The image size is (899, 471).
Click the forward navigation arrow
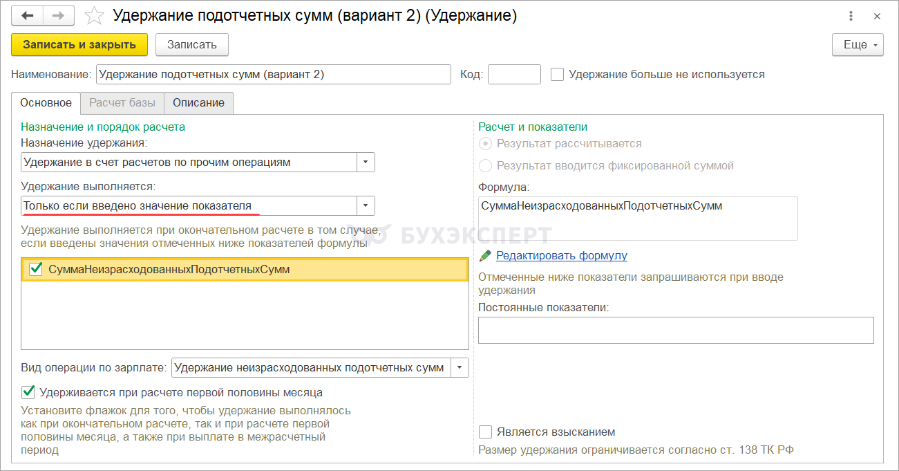pyautogui.click(x=59, y=15)
